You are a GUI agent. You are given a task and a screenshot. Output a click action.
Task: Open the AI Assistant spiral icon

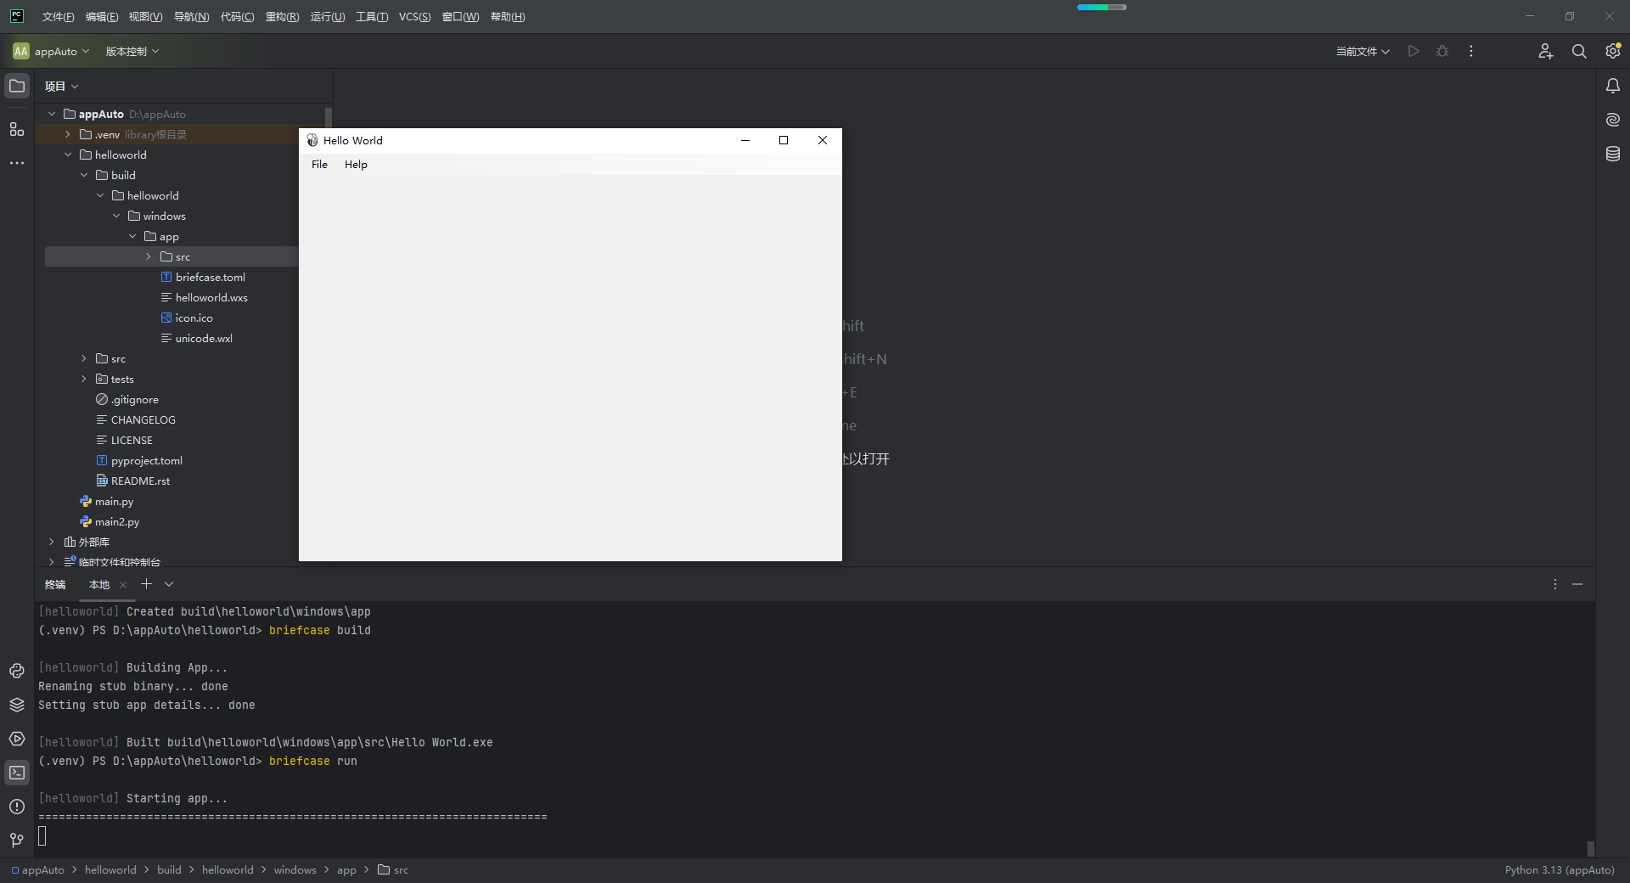point(1613,120)
